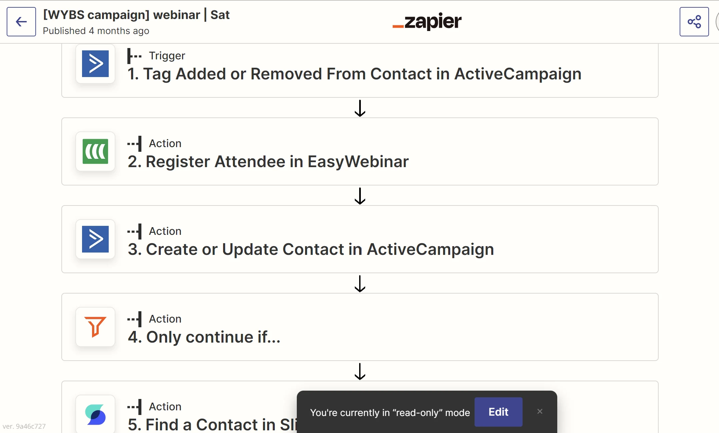Click arrow connector between steps 3 and 4
Image resolution: width=719 pixels, height=433 pixels.
360,284
